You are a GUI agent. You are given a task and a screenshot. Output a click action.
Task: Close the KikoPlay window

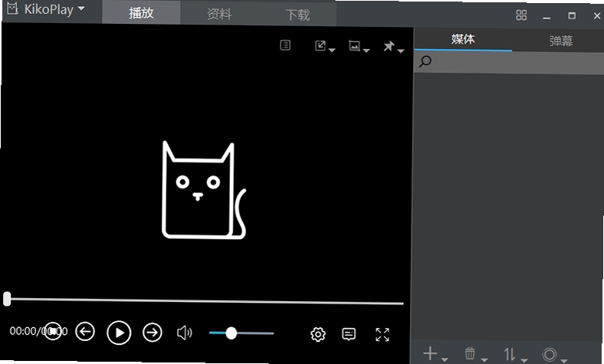tap(597, 16)
